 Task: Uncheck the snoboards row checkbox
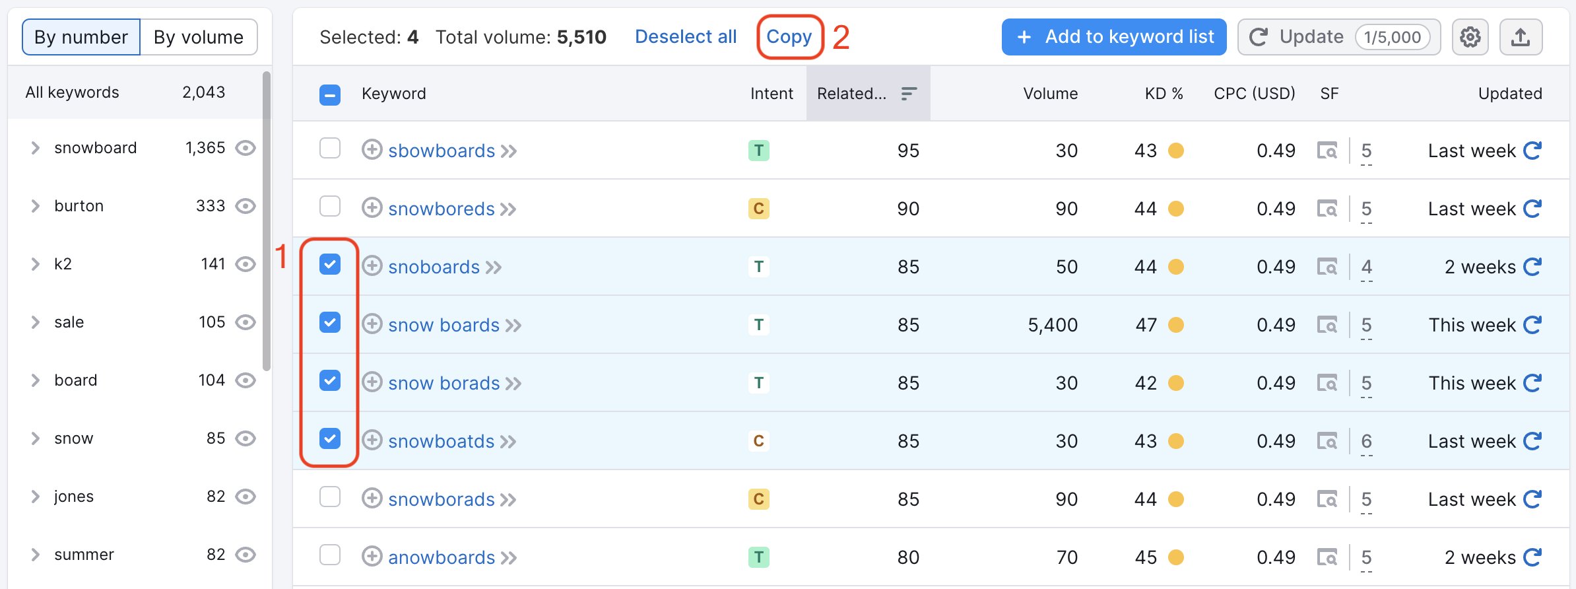(x=330, y=265)
